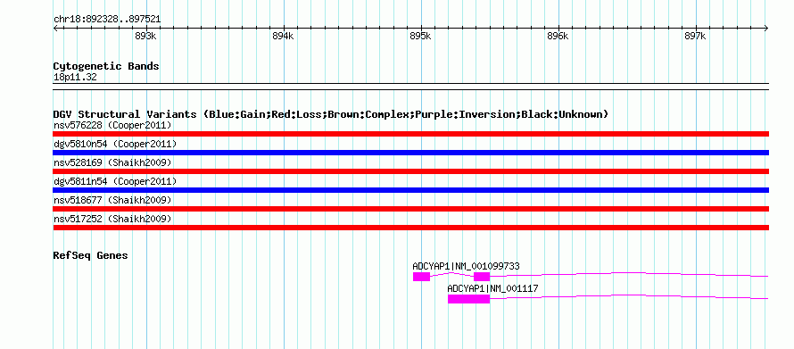
Task: Open variant label dgv5811n54 (Cooper2011)
Action: pyautogui.click(x=115, y=181)
